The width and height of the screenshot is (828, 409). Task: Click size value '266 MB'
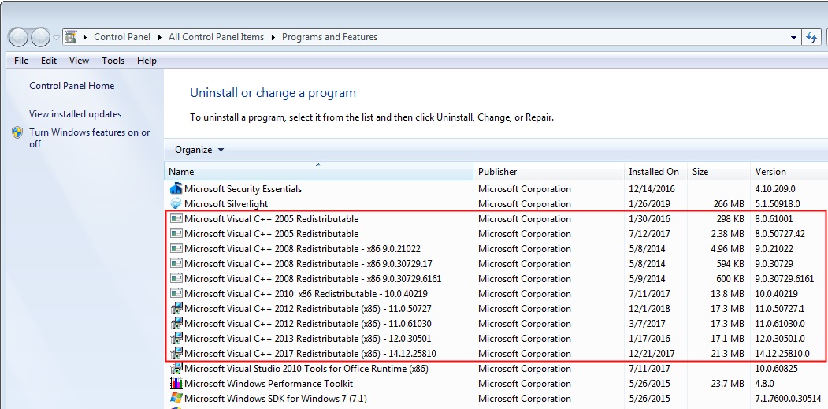click(728, 203)
